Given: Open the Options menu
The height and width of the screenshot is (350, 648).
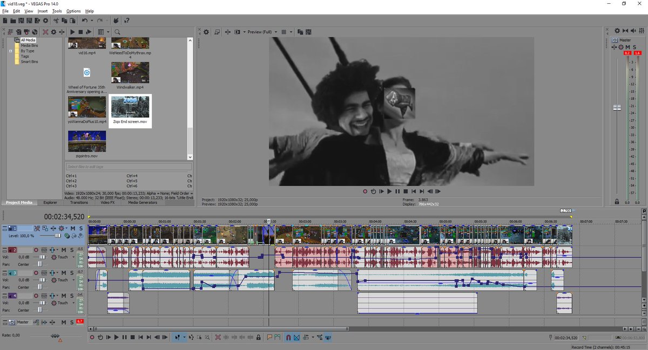Looking at the screenshot, I should coord(73,11).
